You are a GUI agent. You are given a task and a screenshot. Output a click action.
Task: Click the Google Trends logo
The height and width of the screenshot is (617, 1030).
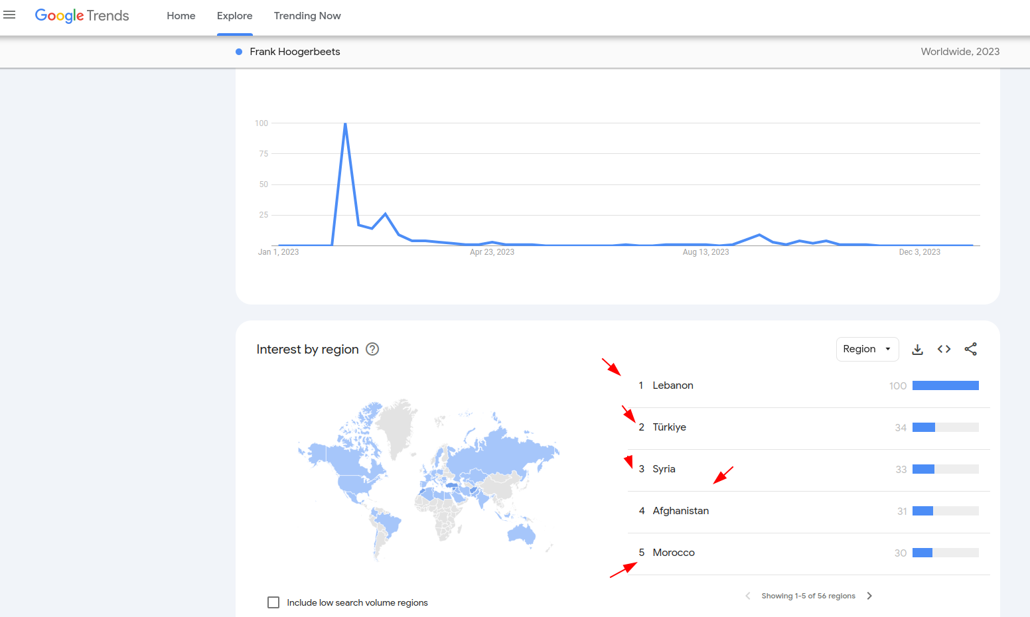point(82,16)
